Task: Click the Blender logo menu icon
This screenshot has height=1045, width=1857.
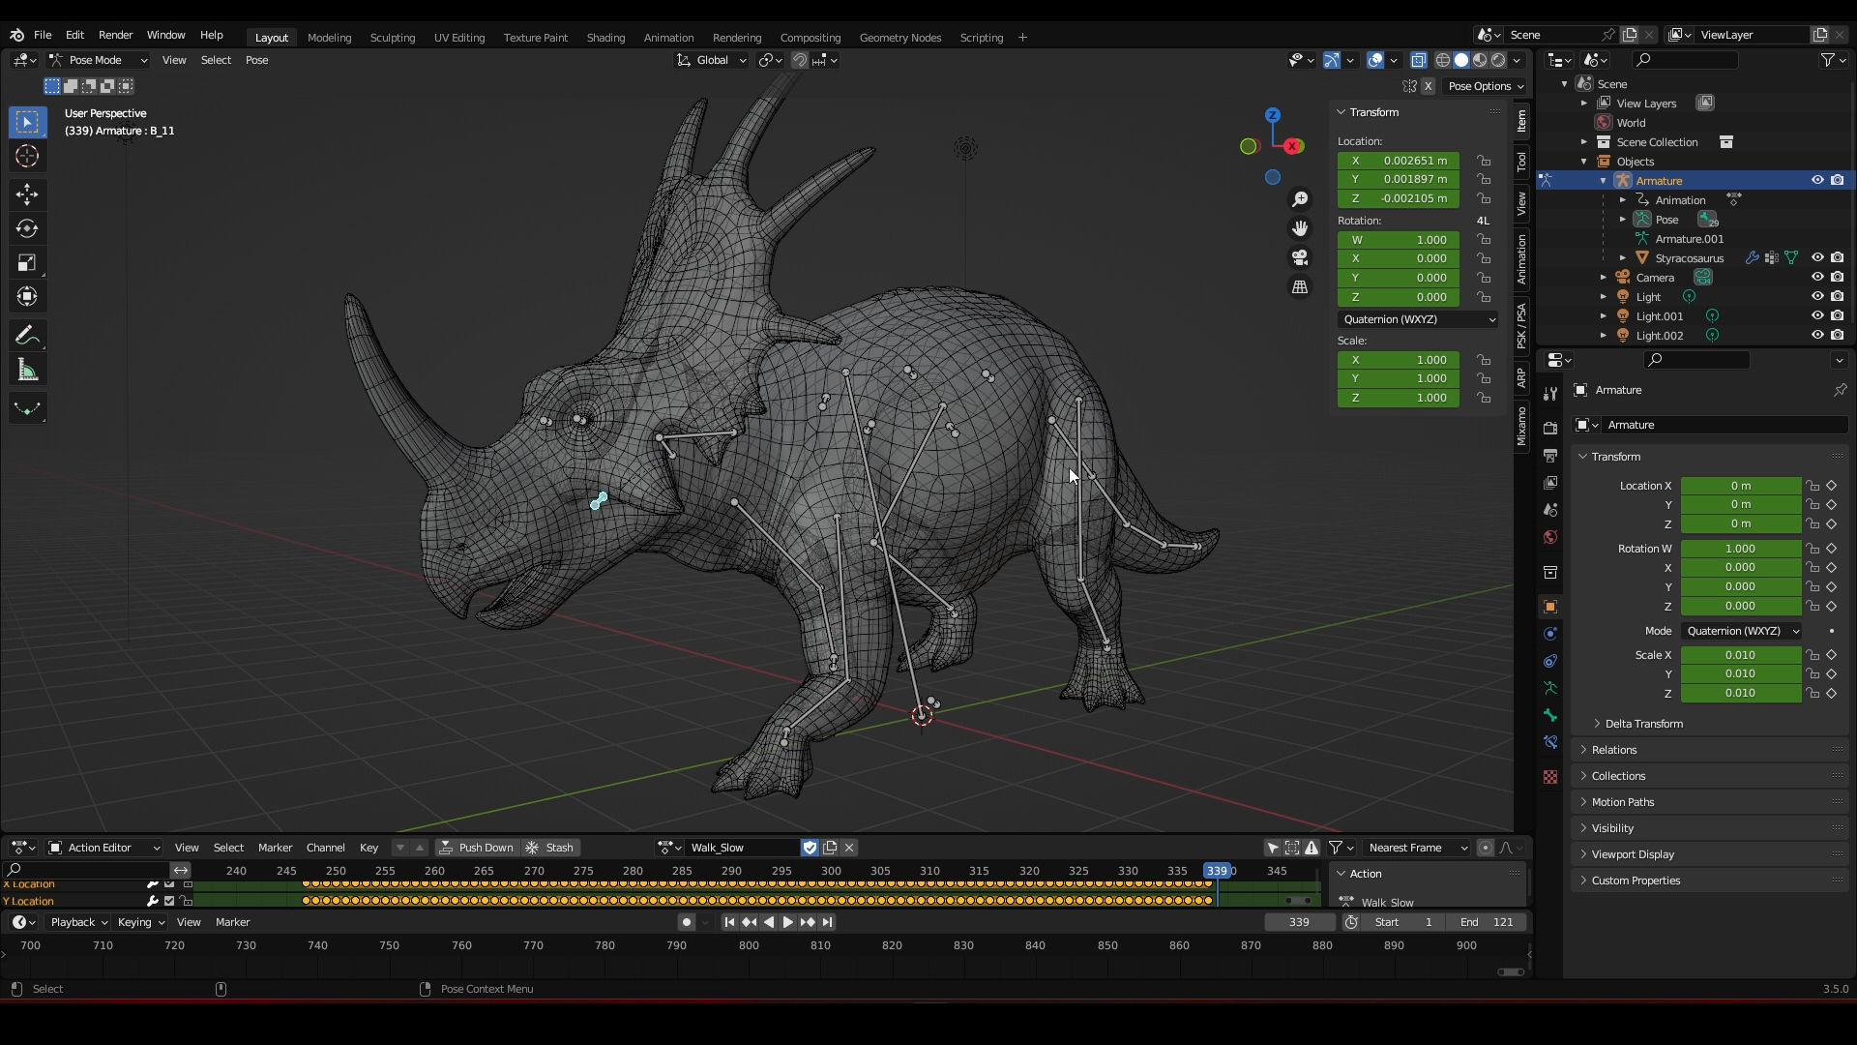Action: 17,35
